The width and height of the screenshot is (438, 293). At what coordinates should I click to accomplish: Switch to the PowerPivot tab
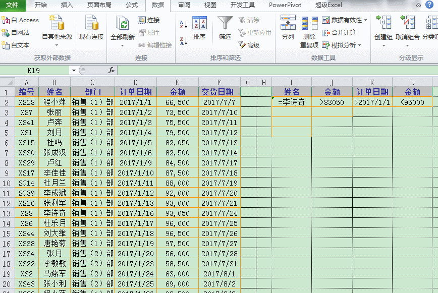[285, 5]
